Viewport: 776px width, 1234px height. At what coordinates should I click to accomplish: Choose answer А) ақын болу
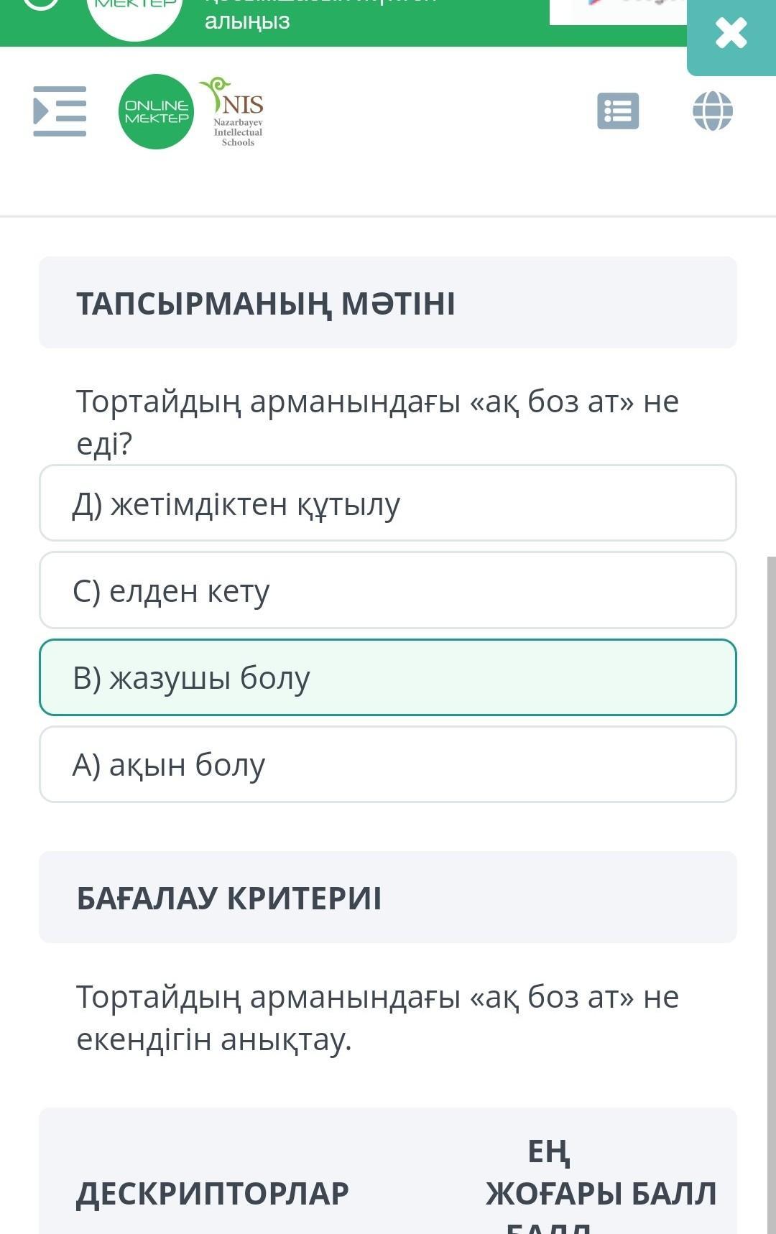pyautogui.click(x=388, y=764)
